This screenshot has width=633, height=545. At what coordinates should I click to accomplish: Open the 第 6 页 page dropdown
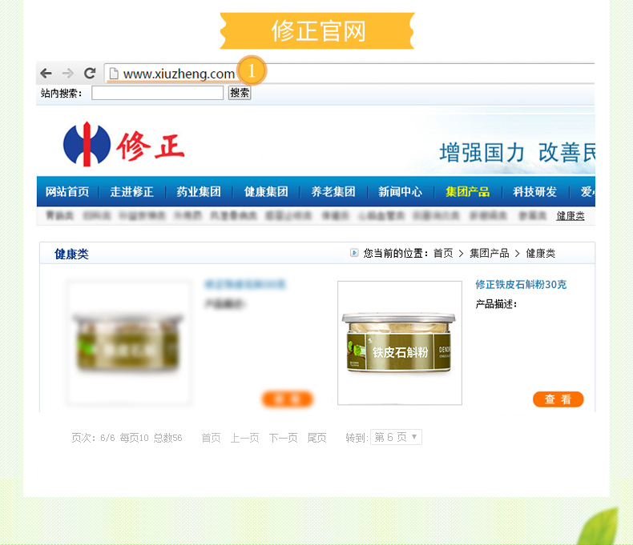396,438
